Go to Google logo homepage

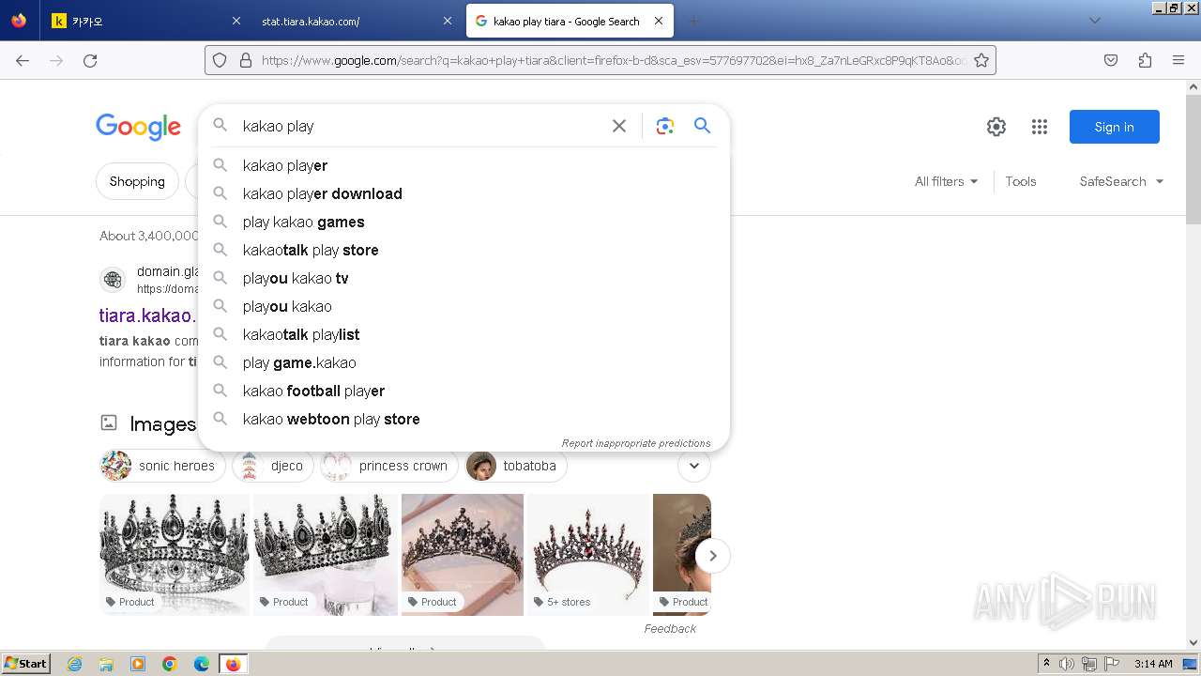(x=138, y=127)
